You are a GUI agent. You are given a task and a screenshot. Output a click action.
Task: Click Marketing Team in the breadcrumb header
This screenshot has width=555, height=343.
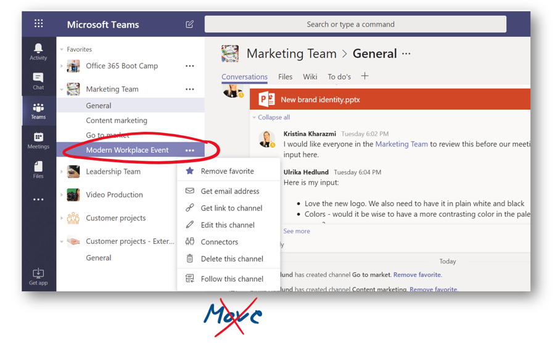(292, 54)
